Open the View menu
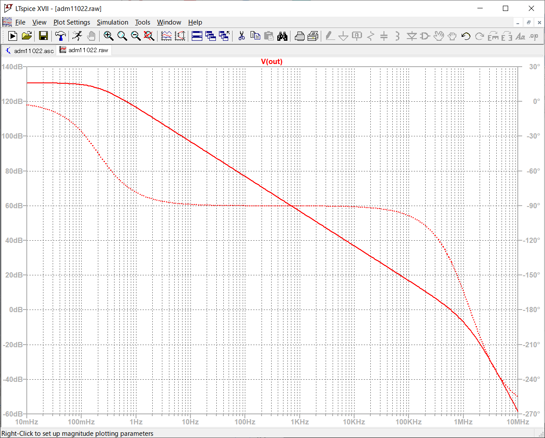545x438 pixels. click(x=39, y=22)
